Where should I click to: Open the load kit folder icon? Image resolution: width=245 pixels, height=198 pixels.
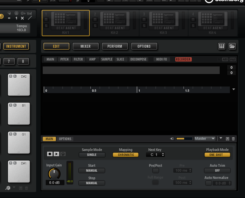tap(232, 46)
